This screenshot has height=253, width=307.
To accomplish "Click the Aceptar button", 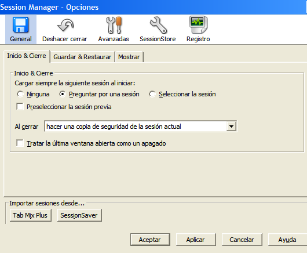I will coord(150,240).
